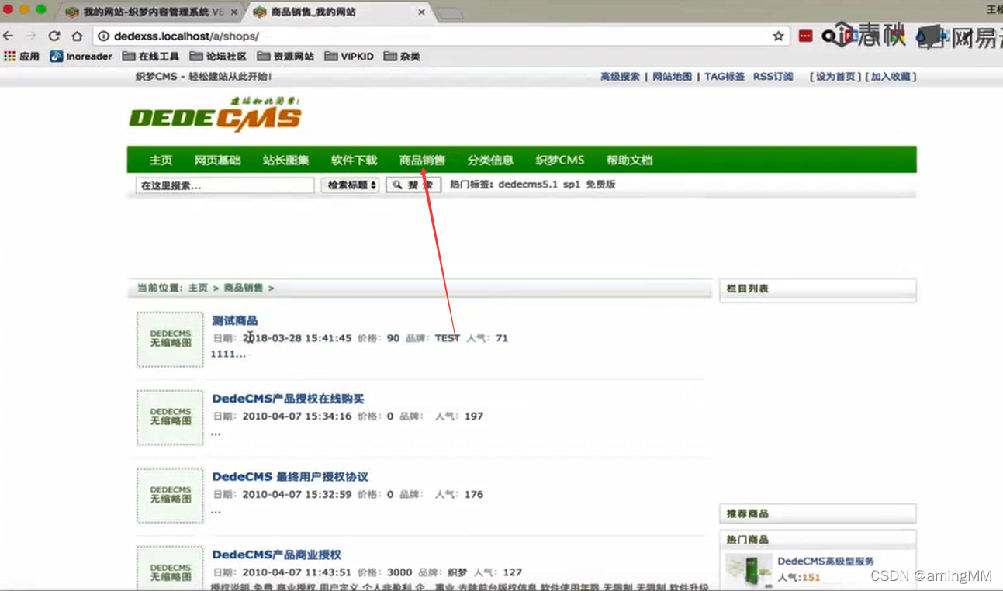The image size is (1003, 591).
Task: Reload the current page
Action: point(53,35)
